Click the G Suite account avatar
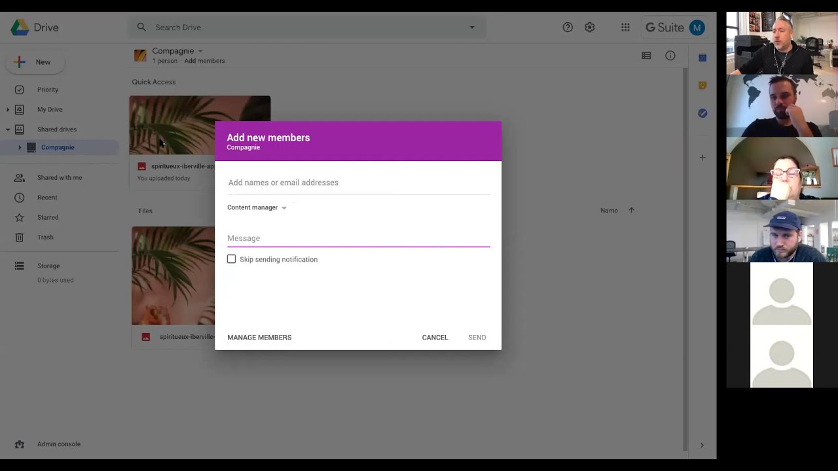This screenshot has width=838, height=471. (x=697, y=27)
